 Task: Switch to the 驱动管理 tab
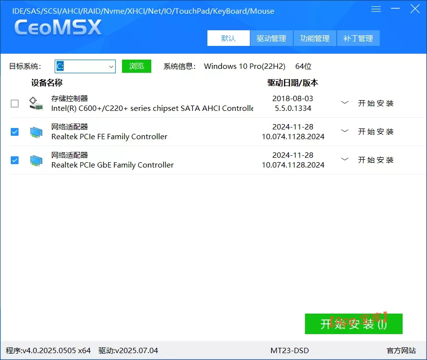pyautogui.click(x=271, y=38)
